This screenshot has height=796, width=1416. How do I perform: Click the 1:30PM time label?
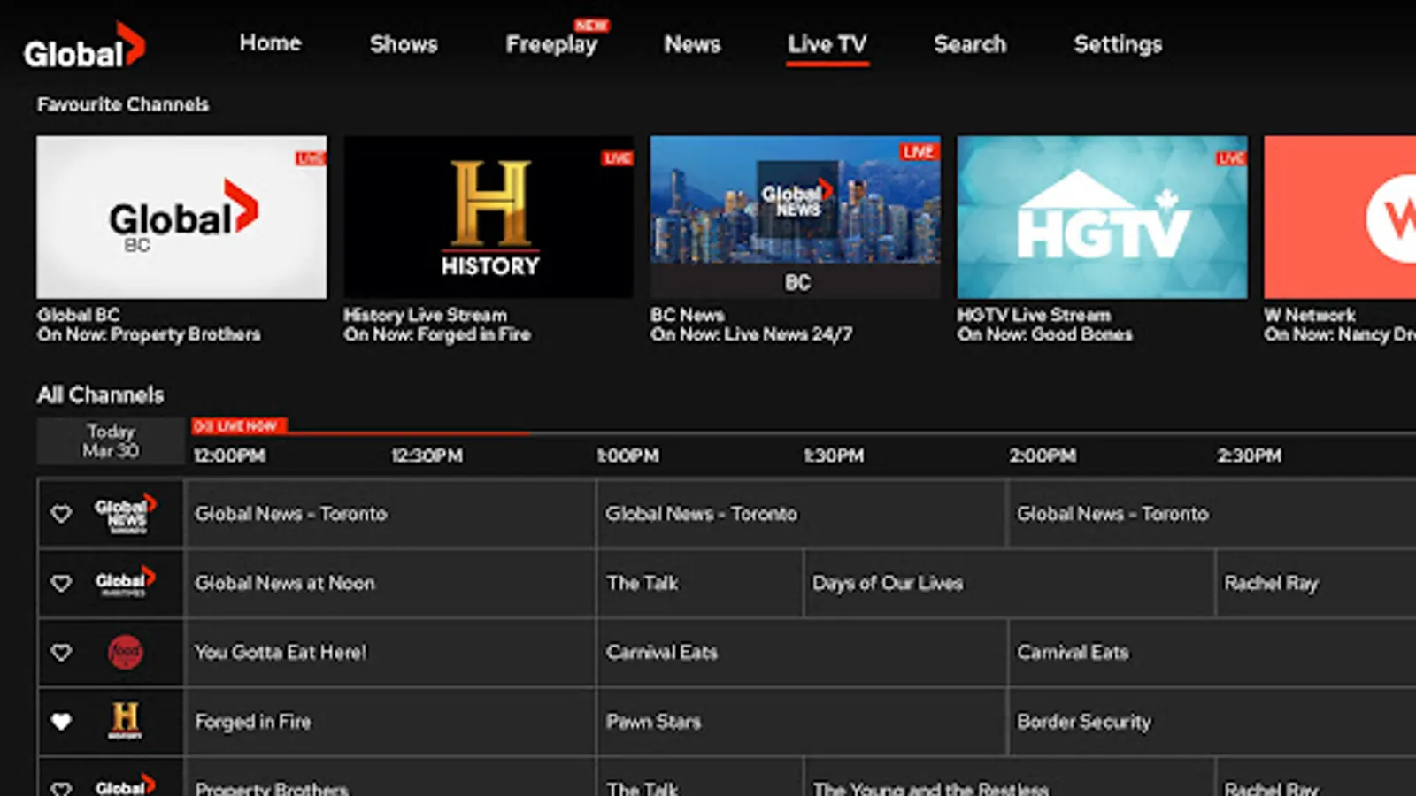(834, 455)
